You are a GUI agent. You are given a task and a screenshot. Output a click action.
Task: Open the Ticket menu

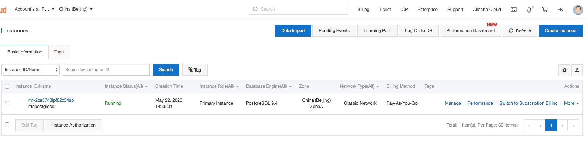point(385,10)
